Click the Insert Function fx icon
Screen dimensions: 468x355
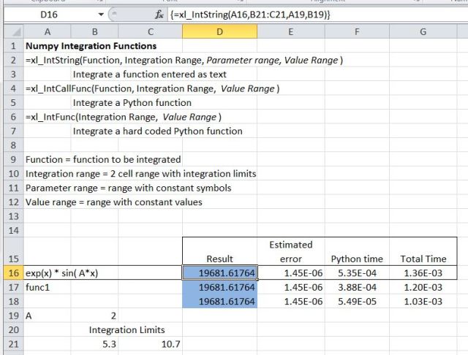point(159,15)
